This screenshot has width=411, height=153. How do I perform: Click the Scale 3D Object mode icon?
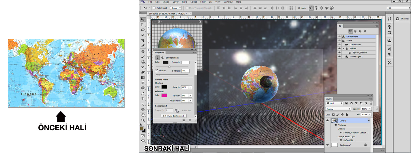point(332,8)
